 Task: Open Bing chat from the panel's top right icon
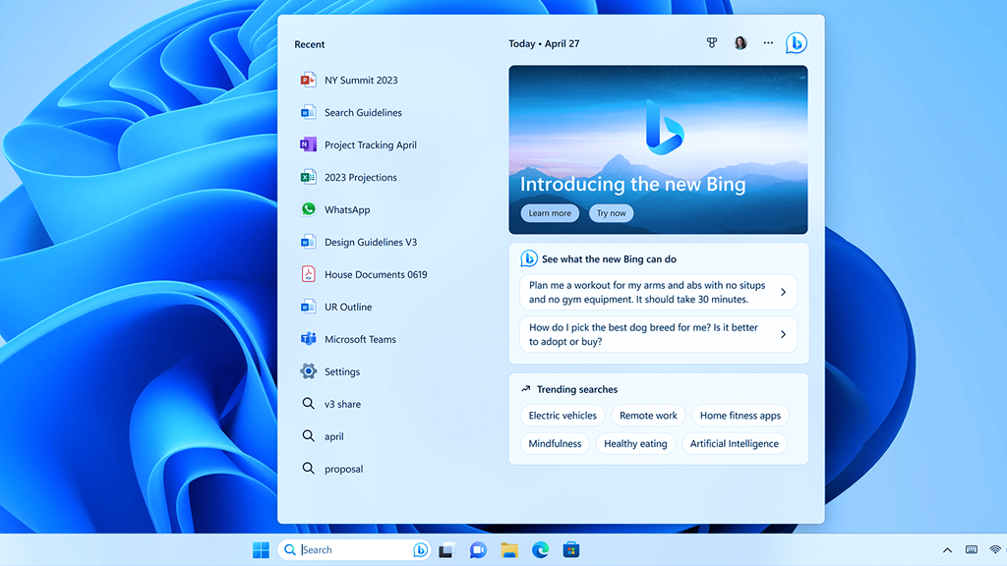click(796, 42)
